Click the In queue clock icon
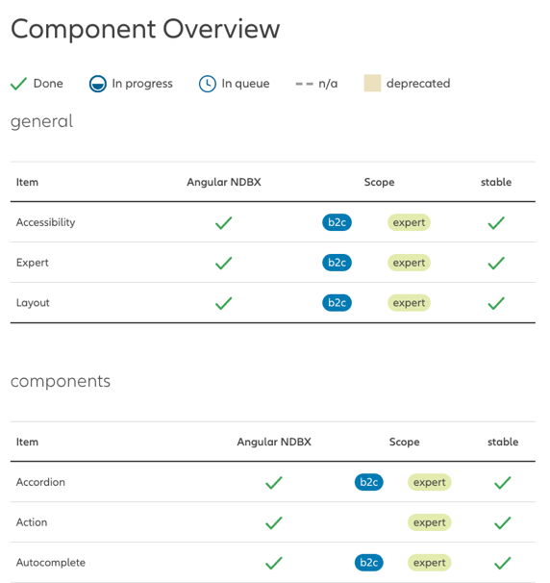The image size is (550, 583). point(208,84)
